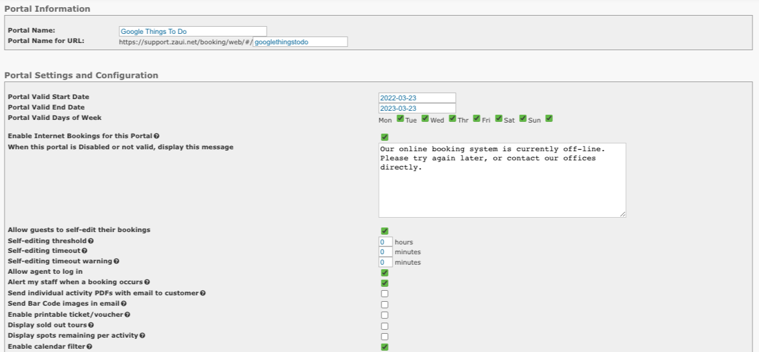Toggle the checkbox right after Tue label
The width and height of the screenshot is (759, 352).
[x=425, y=119]
